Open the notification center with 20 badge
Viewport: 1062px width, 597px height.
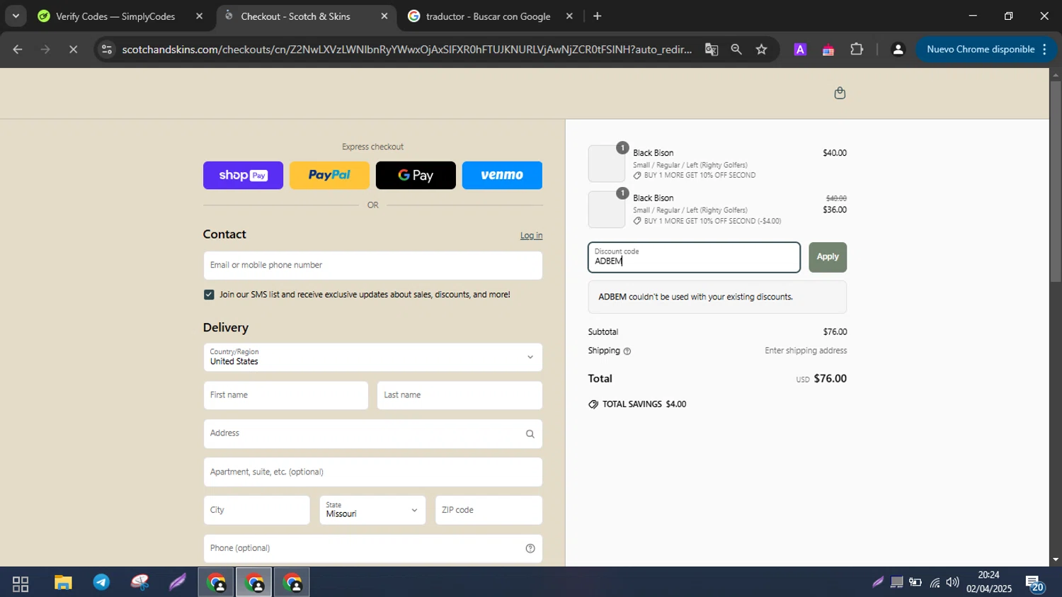(1034, 583)
